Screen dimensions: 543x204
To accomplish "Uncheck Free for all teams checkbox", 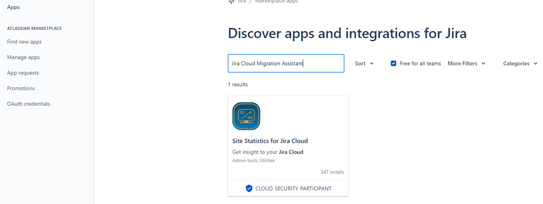I will tap(394, 63).
